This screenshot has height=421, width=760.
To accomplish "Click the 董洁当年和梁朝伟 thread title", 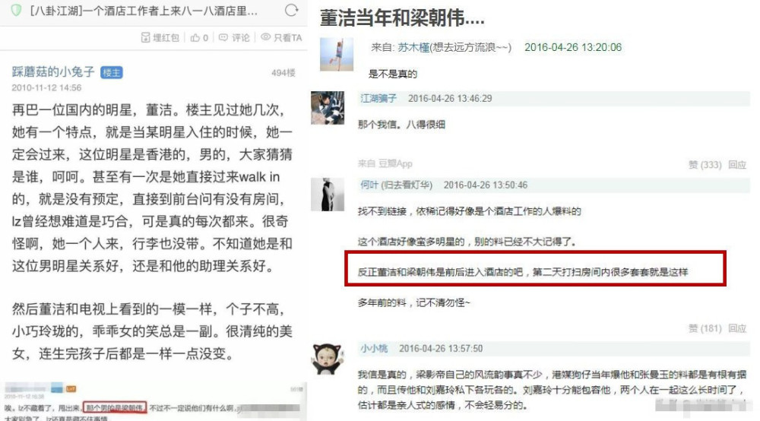I will (402, 18).
